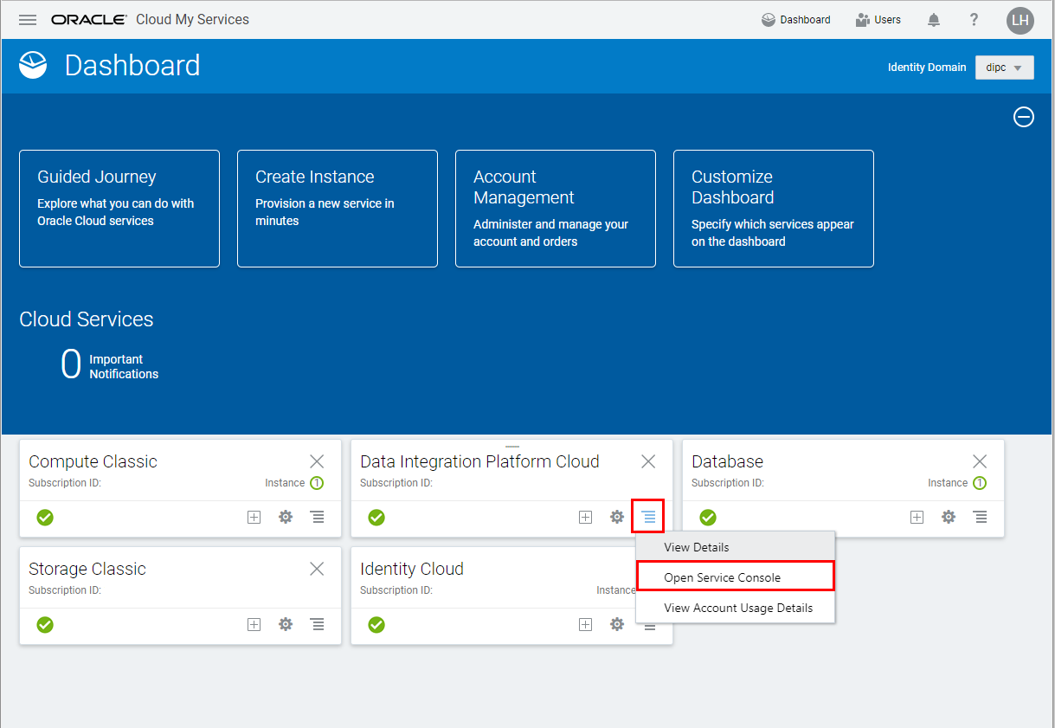Select View Account Usage Details entry
Screen dimensions: 1055x728
coord(736,608)
